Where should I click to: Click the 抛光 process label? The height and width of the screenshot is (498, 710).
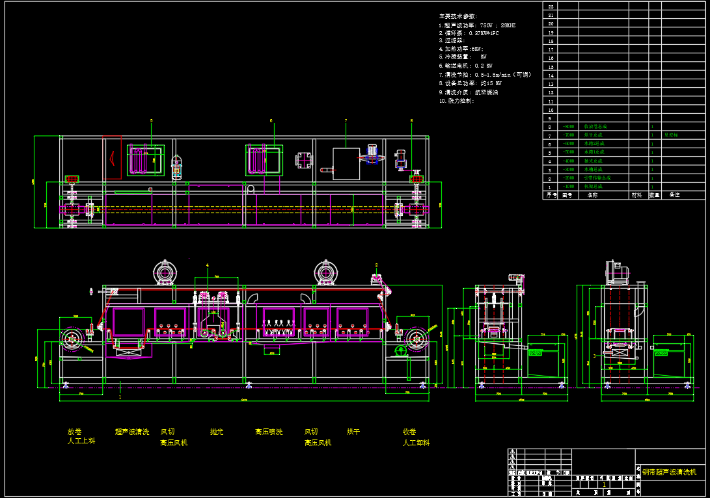click(217, 432)
